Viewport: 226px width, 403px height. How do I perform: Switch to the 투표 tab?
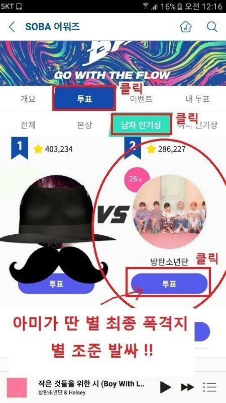pyautogui.click(x=84, y=99)
